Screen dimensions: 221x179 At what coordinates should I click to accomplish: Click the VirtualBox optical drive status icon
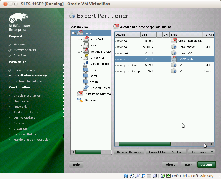[132, 176]
